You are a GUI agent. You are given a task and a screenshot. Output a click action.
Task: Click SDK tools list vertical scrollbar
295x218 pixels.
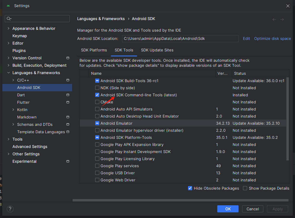point(288,119)
